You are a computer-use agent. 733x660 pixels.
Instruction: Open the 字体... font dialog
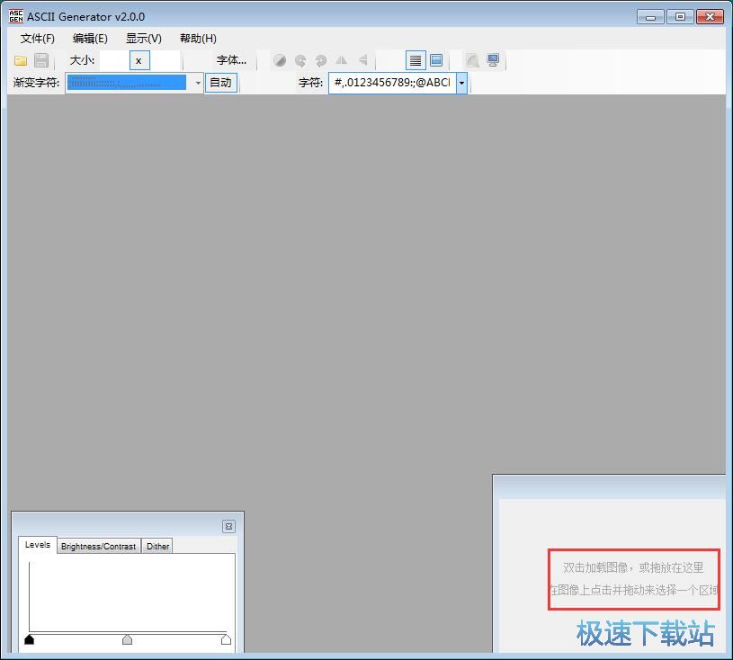click(x=231, y=60)
